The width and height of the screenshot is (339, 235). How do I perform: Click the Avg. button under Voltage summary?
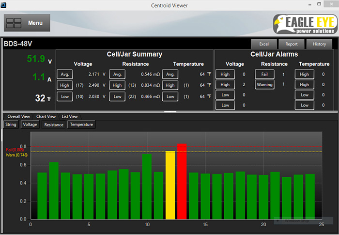pyautogui.click(x=64, y=74)
